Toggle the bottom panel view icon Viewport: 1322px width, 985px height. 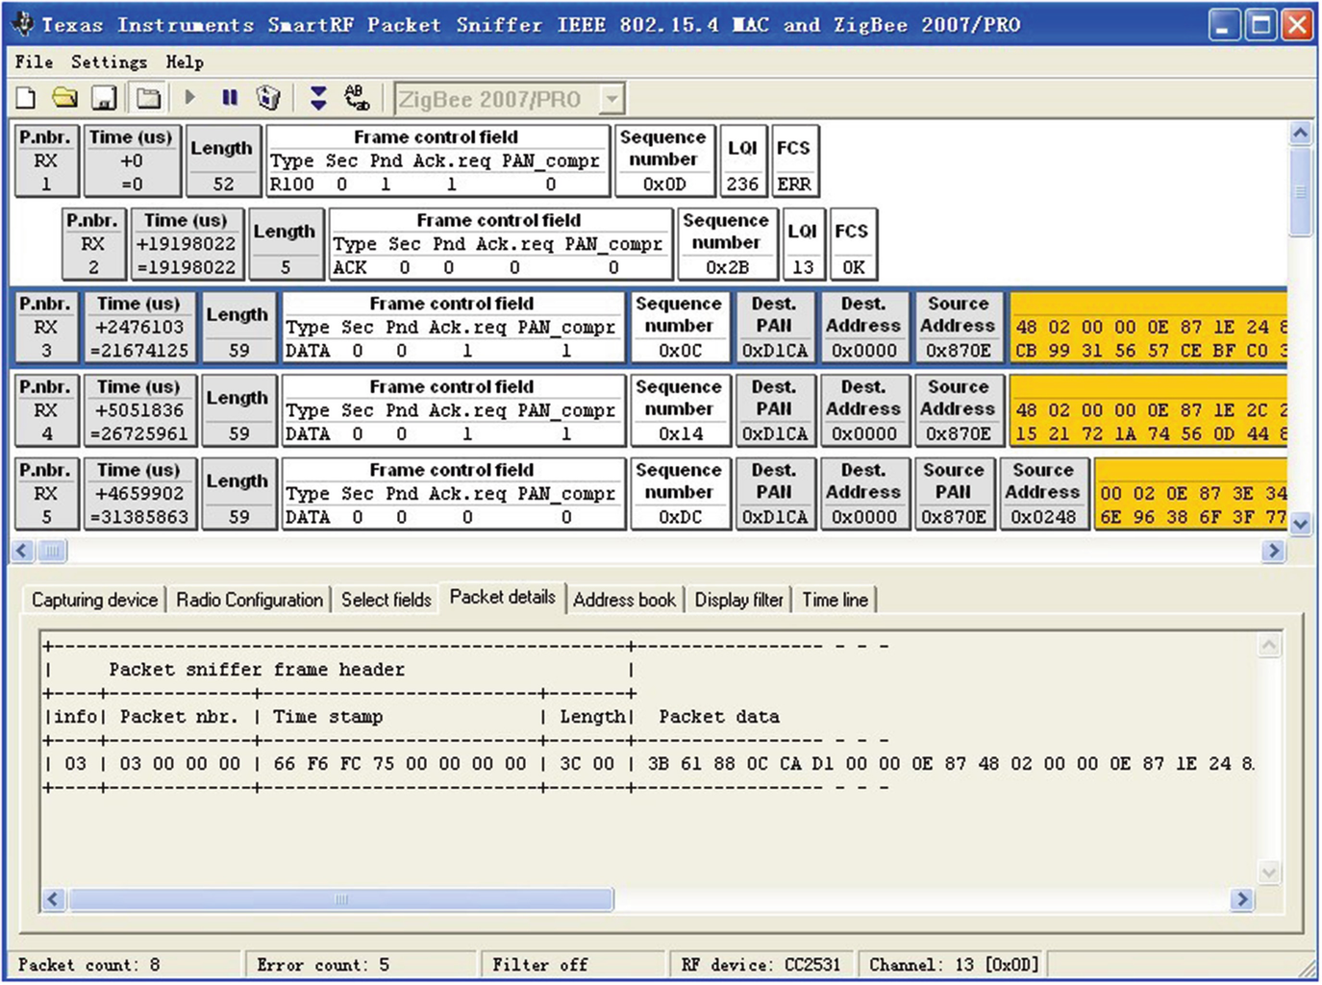pos(147,97)
